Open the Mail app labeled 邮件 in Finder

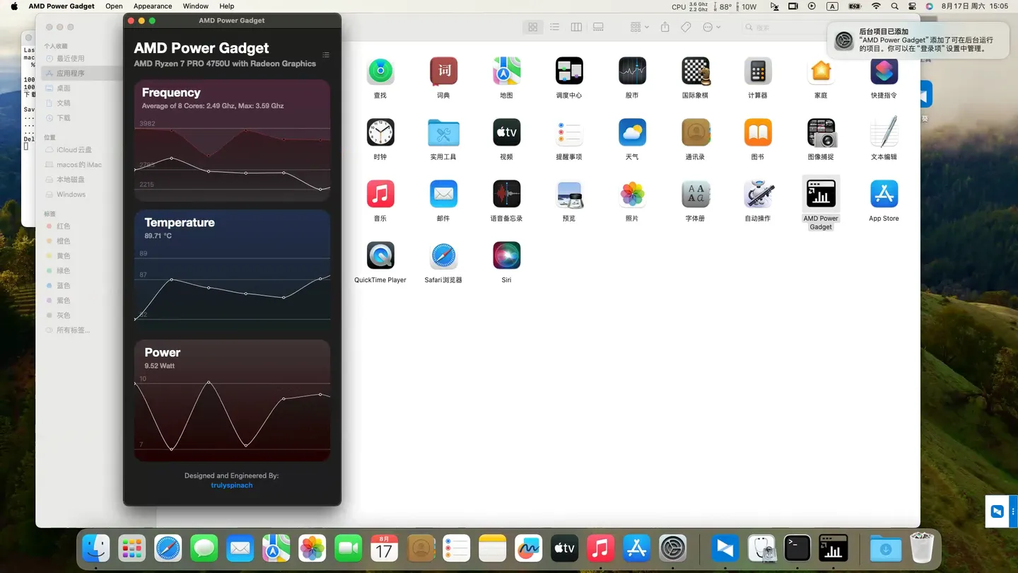(443, 194)
